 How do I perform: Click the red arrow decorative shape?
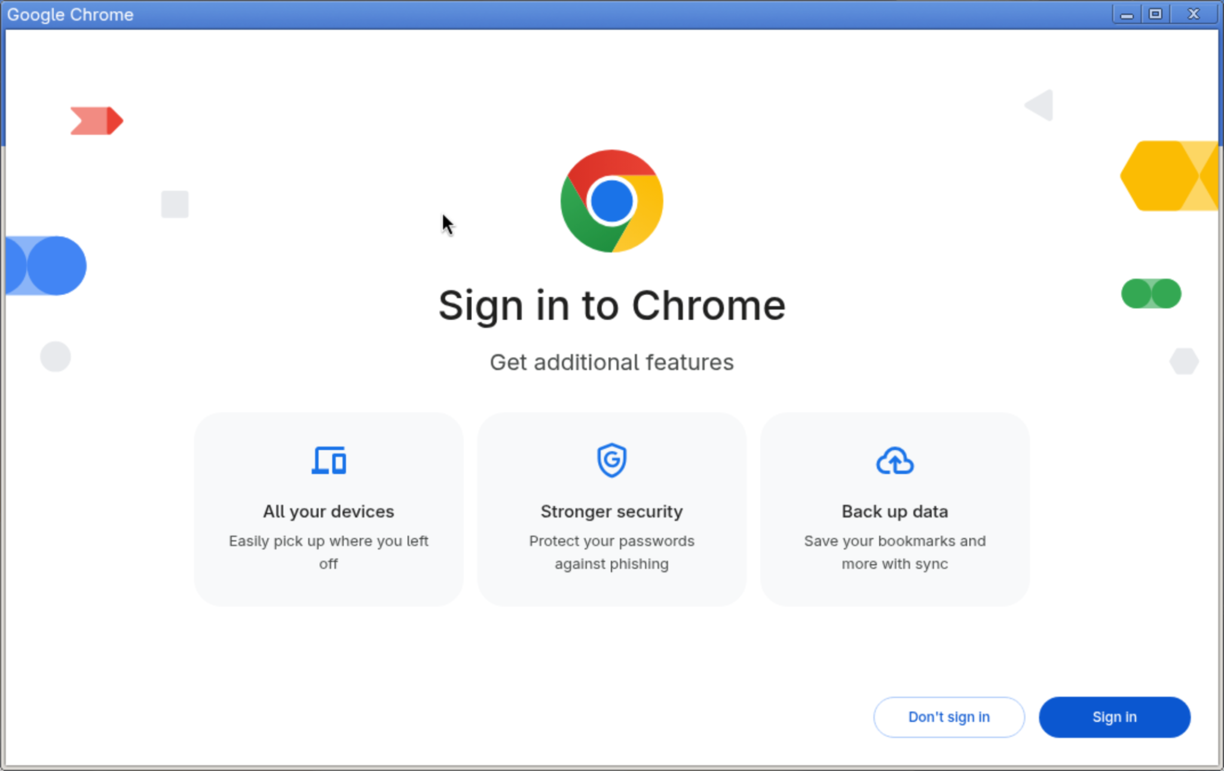tap(97, 121)
